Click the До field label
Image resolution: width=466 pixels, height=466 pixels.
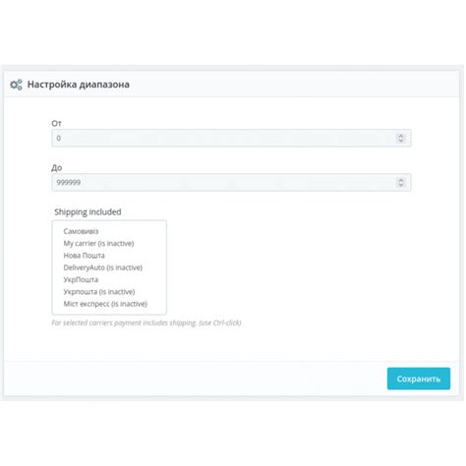[57, 168]
